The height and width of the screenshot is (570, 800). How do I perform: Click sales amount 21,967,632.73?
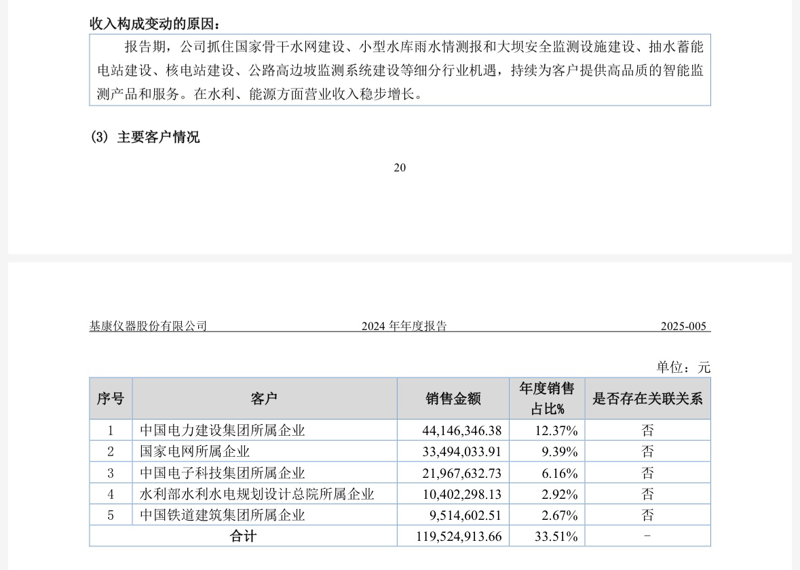point(461,473)
